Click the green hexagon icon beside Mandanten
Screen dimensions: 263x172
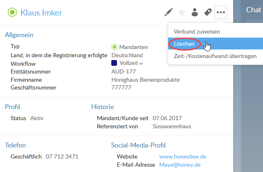tap(114, 47)
